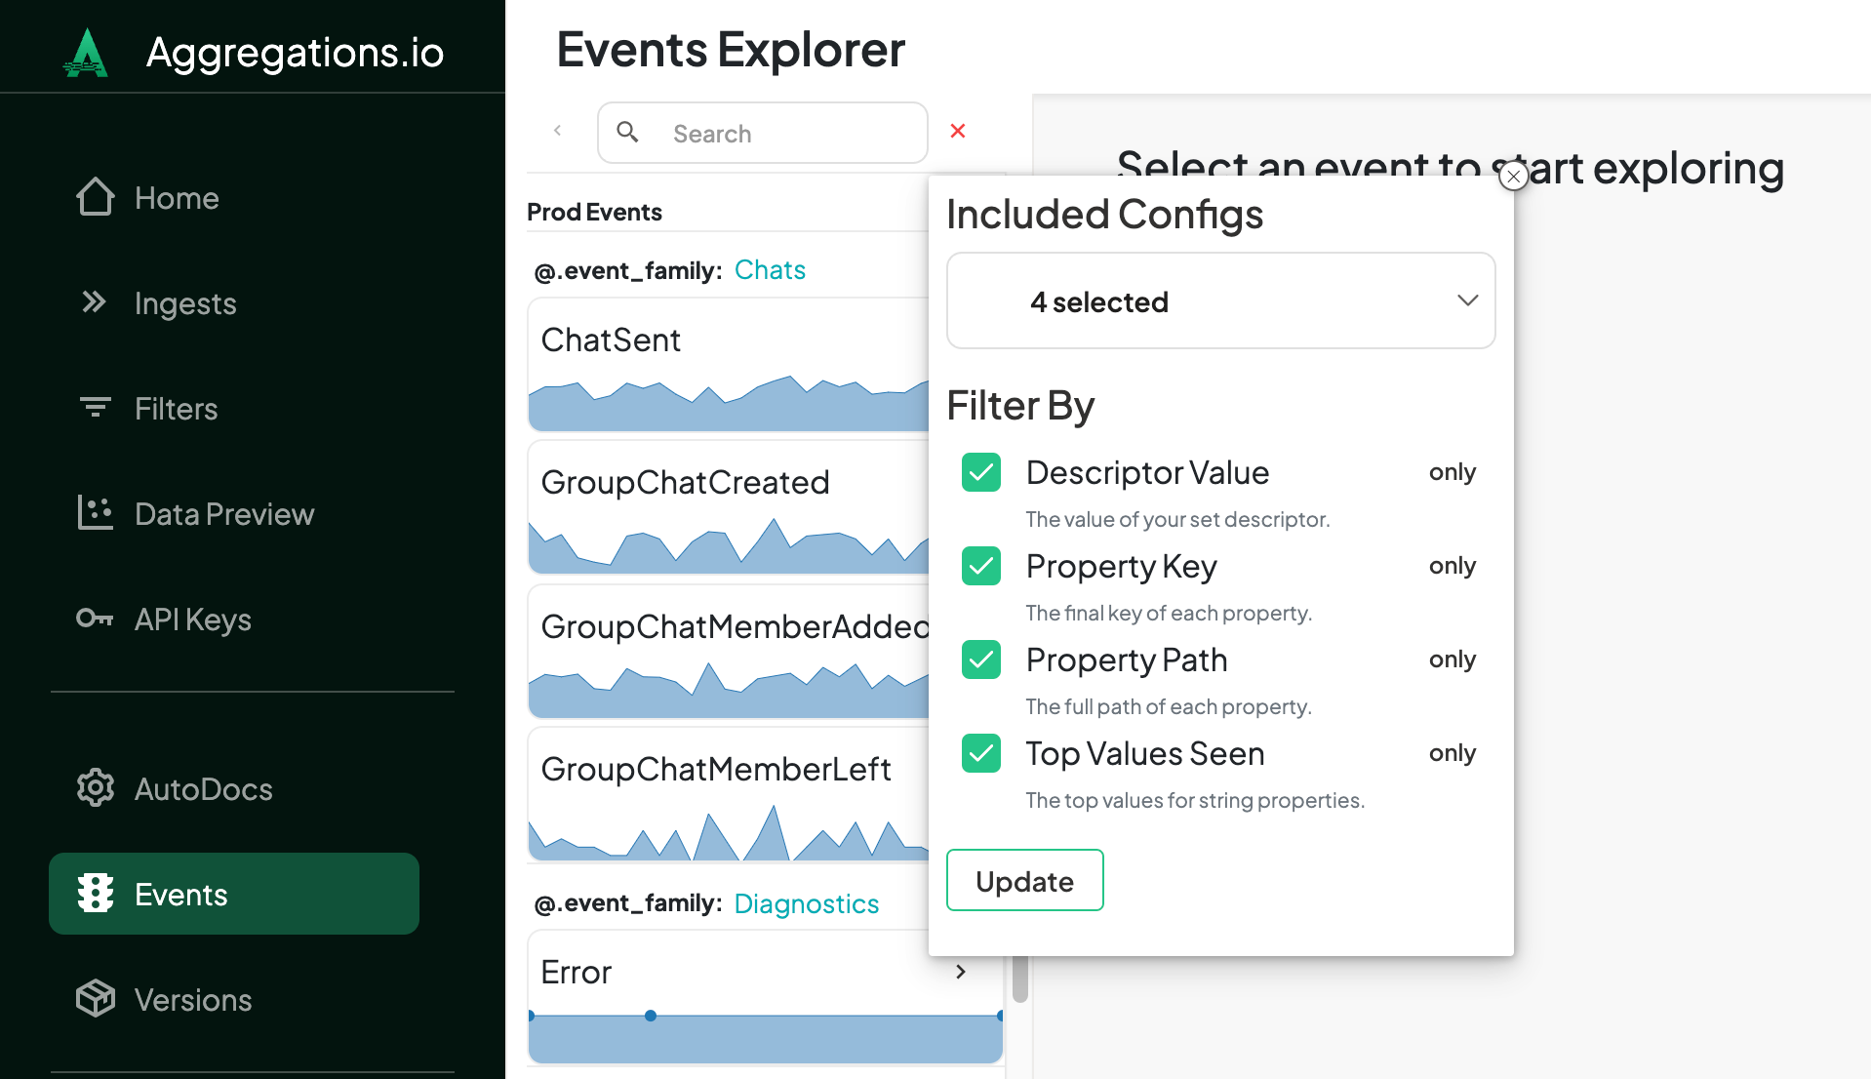Viewport: 1871px width, 1079px height.
Task: Click the red X clear-filter icon
Action: pos(958,132)
